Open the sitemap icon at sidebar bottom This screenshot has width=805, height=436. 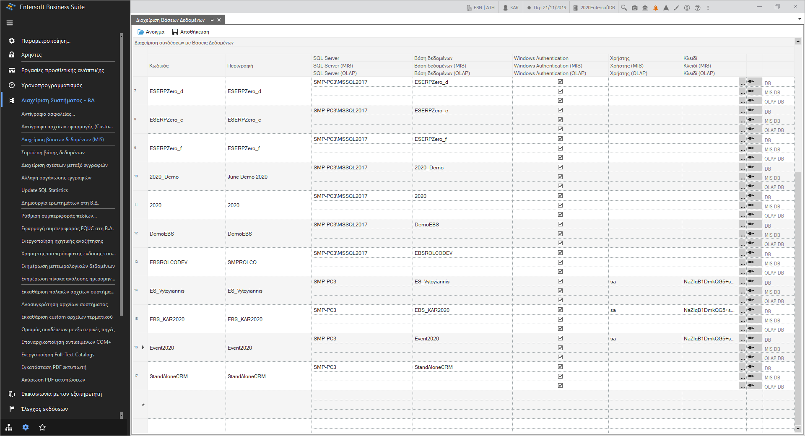tap(9, 427)
